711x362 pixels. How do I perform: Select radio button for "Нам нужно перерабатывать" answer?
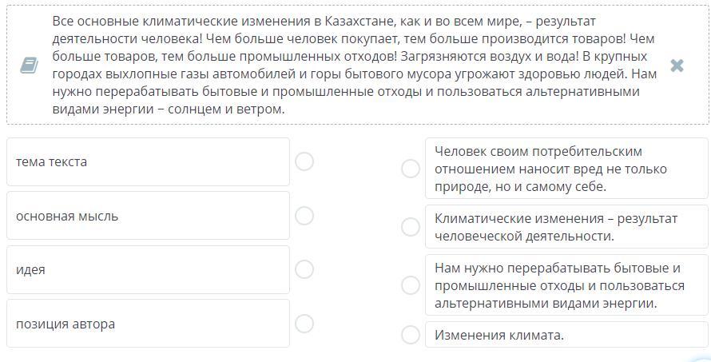(411, 285)
